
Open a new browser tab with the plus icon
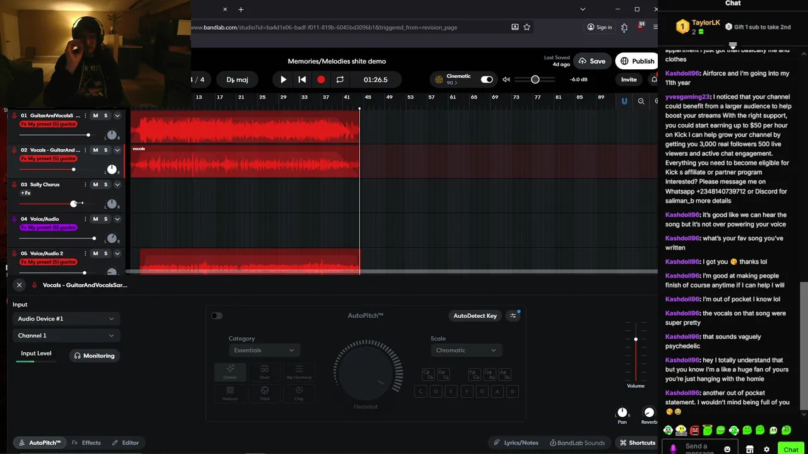coord(241,9)
